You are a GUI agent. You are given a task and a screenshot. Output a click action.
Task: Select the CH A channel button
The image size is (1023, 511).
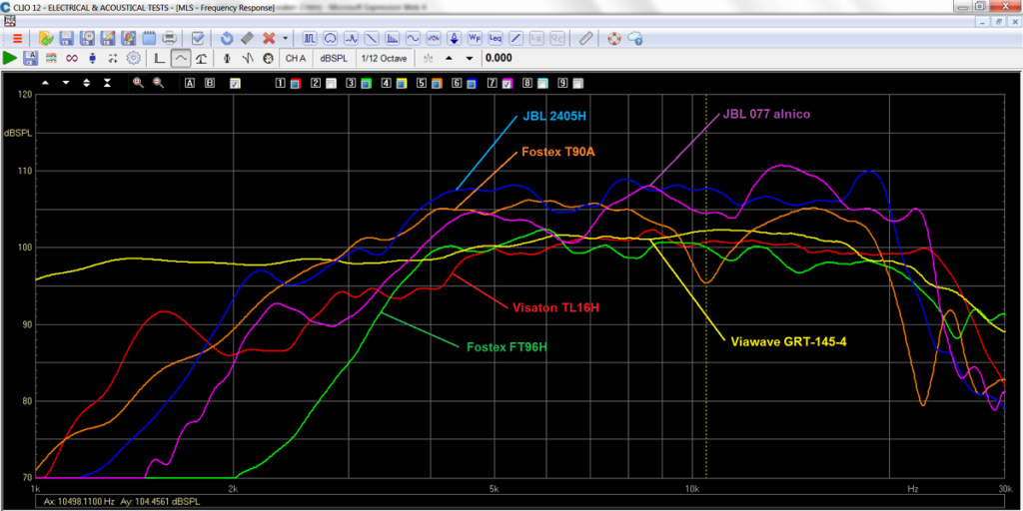(296, 58)
